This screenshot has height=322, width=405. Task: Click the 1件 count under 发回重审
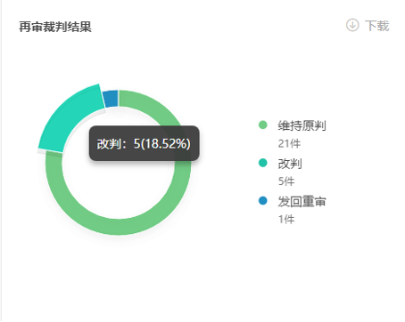click(286, 220)
